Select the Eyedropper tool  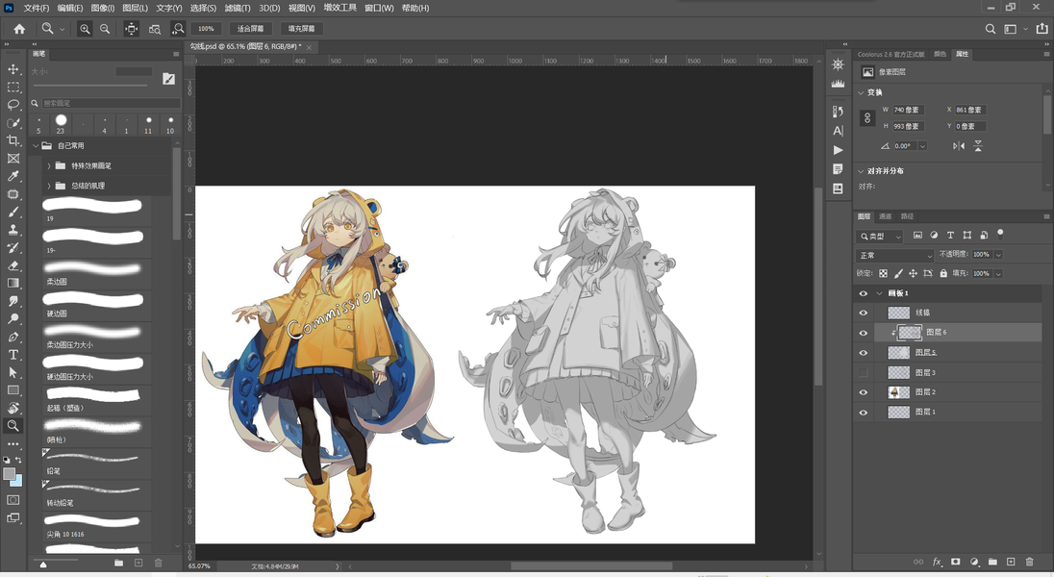click(13, 176)
